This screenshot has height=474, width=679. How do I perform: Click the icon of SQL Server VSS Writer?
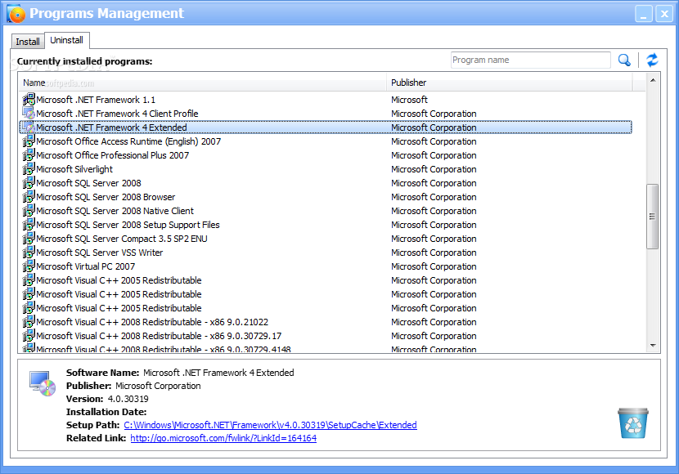[29, 253]
